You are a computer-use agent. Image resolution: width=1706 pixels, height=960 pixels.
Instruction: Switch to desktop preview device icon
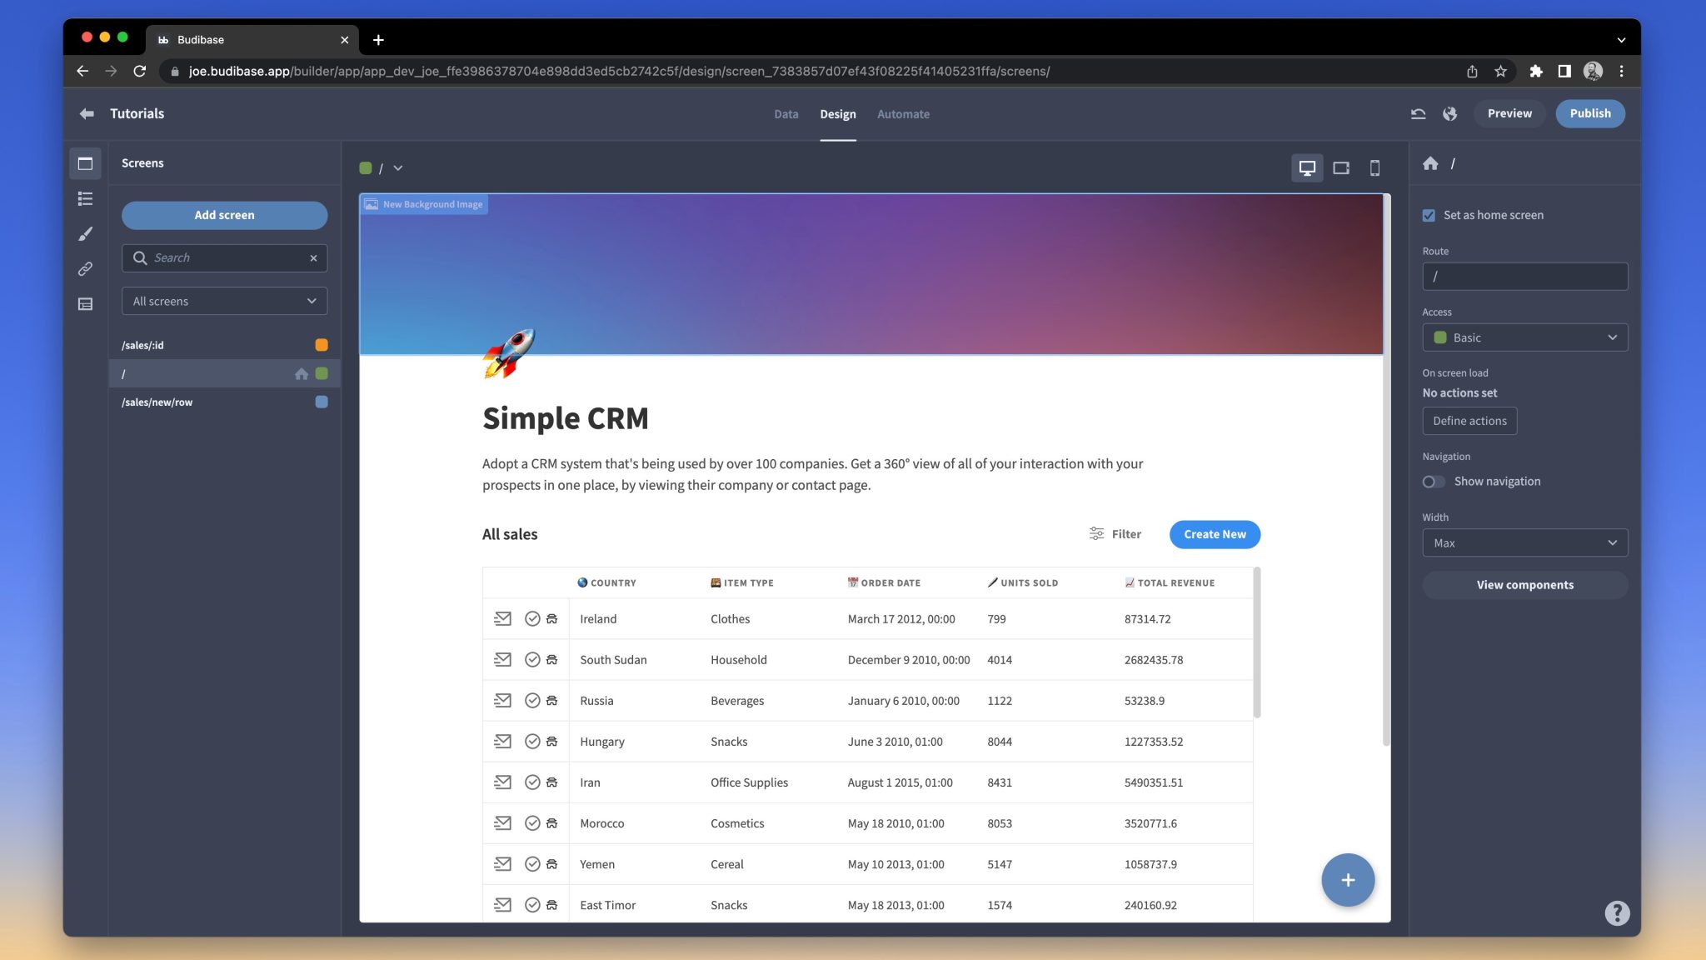point(1307,167)
